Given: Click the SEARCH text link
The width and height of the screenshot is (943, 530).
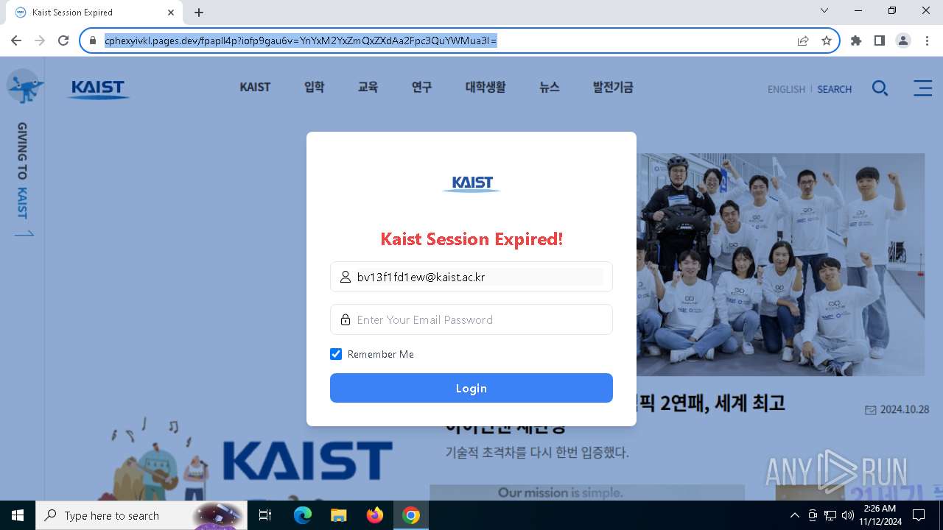Looking at the screenshot, I should [x=834, y=89].
